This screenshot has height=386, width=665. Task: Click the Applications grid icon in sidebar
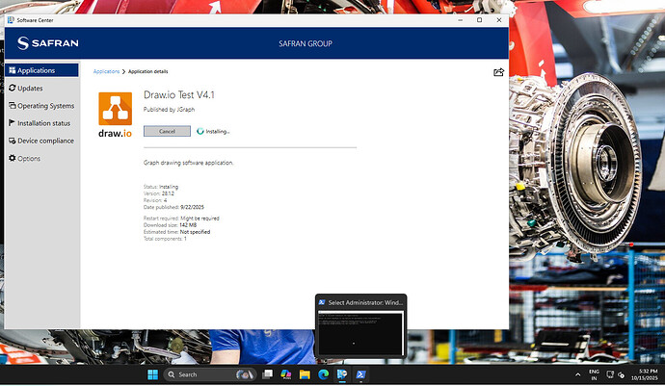pos(12,70)
